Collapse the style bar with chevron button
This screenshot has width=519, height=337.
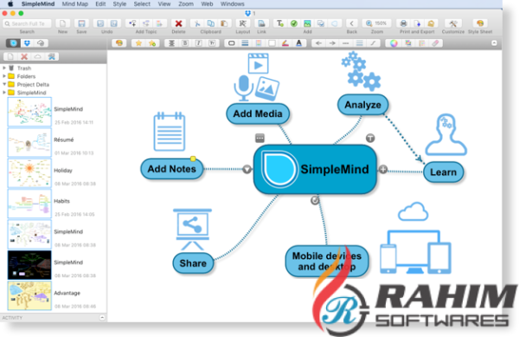[494, 43]
